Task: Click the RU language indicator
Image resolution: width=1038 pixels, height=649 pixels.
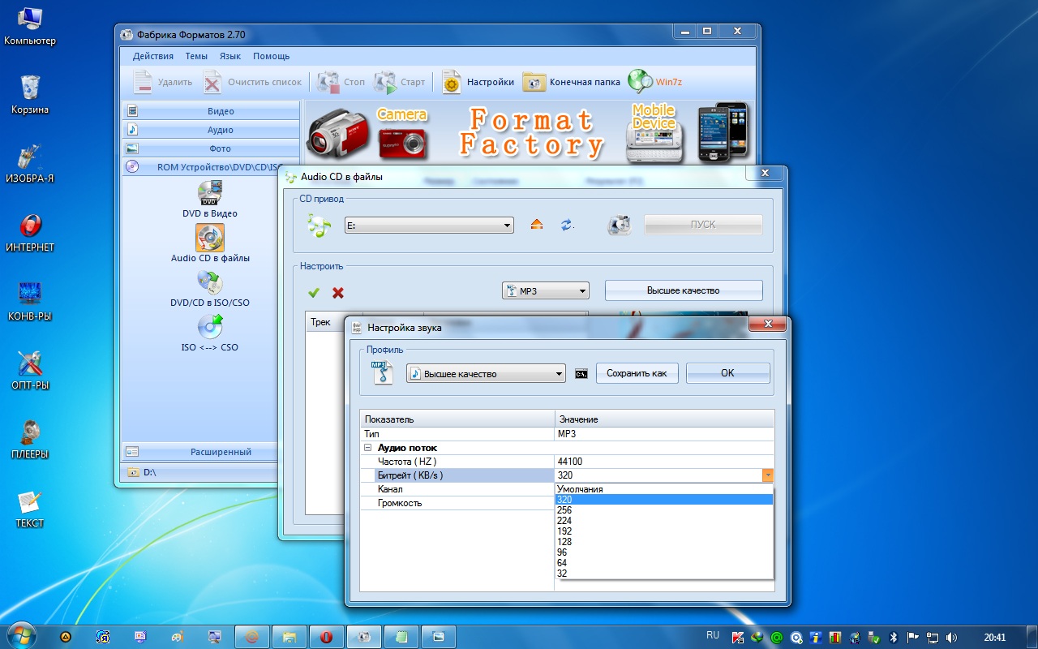Action: pyautogui.click(x=713, y=635)
